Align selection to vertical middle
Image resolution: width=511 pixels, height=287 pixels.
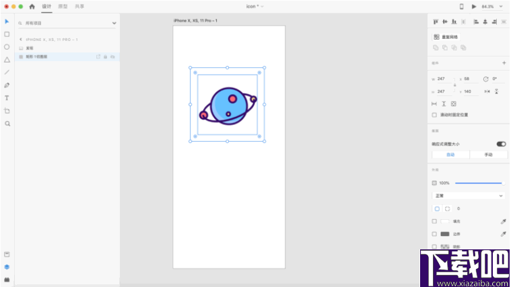pos(445,22)
